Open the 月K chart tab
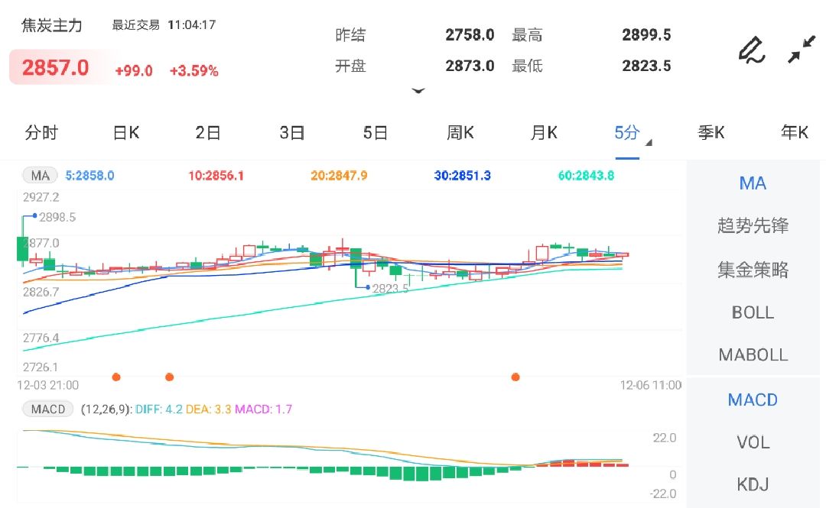826x508 pixels. coord(545,133)
